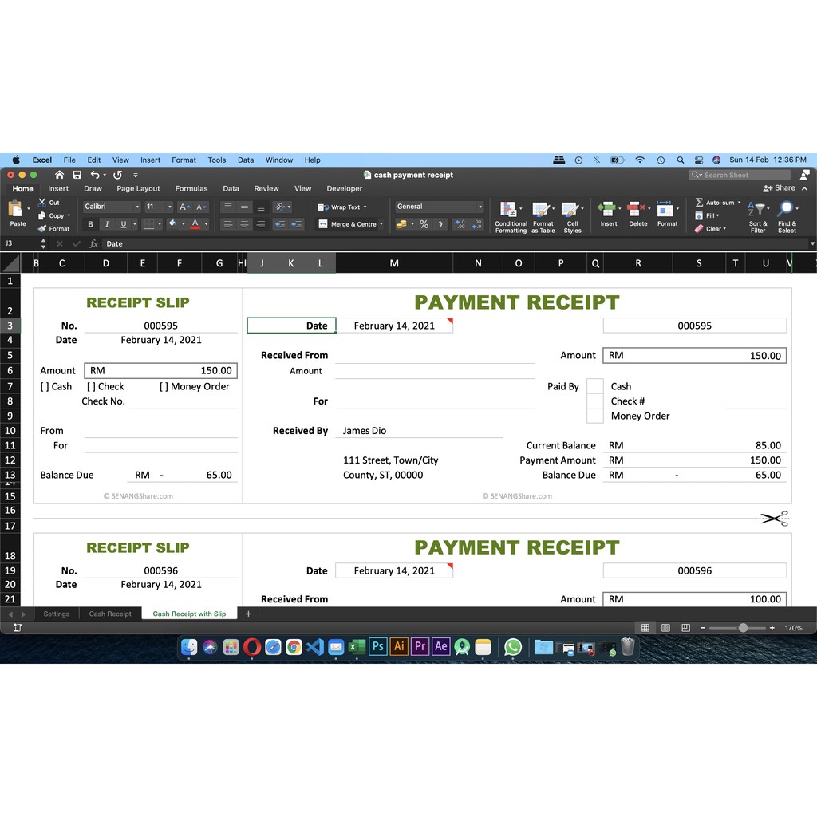Switch to the Page Layout ribbon tab
This screenshot has height=817, width=817.
tap(138, 189)
